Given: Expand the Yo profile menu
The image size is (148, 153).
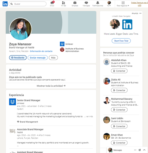Looking at the screenshot, I should point(109,4).
